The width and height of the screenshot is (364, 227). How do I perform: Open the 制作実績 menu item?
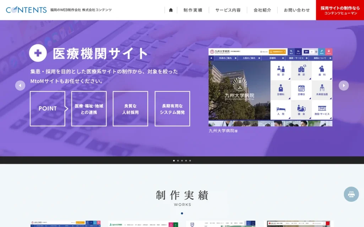tap(193, 10)
